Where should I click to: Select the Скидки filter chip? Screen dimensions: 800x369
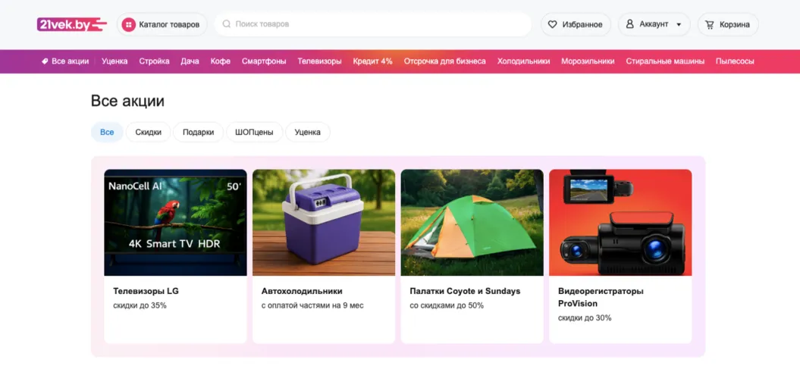(x=149, y=132)
